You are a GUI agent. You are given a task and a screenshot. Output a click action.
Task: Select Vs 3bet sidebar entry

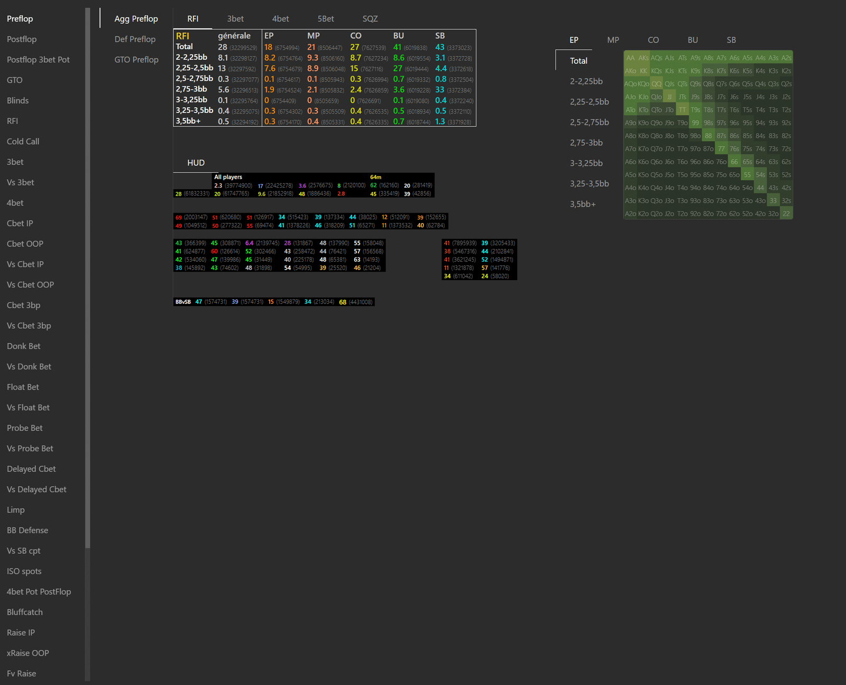tap(21, 182)
